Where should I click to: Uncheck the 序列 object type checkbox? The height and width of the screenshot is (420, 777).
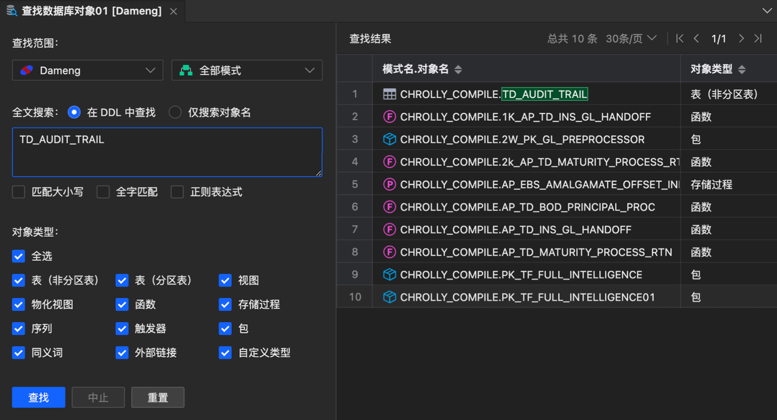18,328
